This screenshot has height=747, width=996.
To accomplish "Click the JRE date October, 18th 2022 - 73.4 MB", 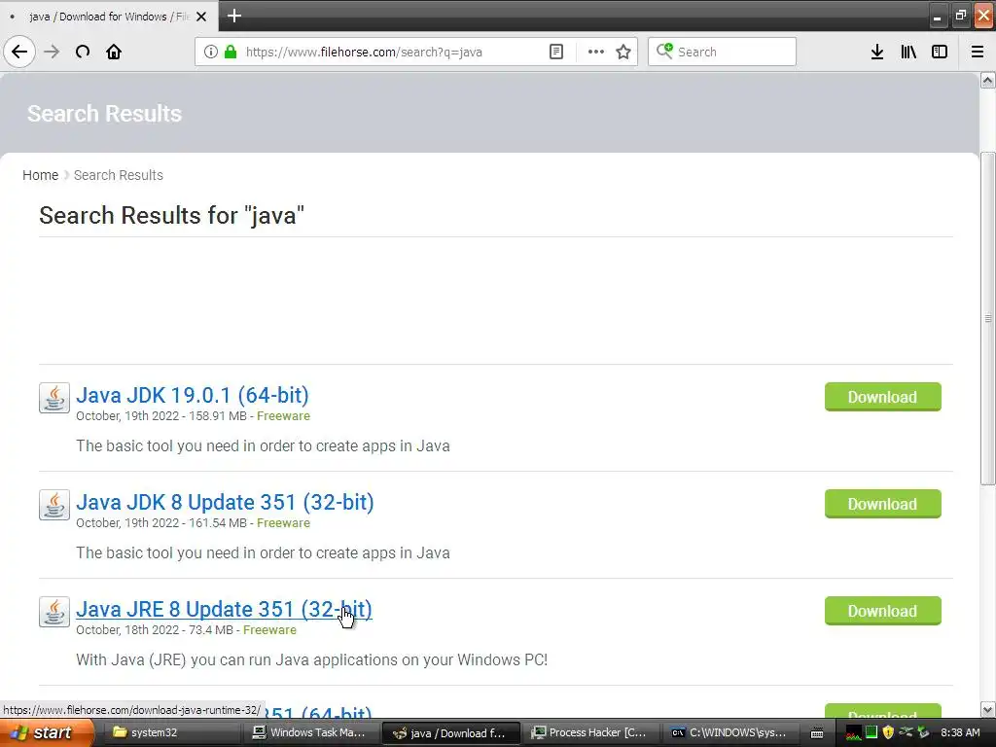I will [x=155, y=630].
